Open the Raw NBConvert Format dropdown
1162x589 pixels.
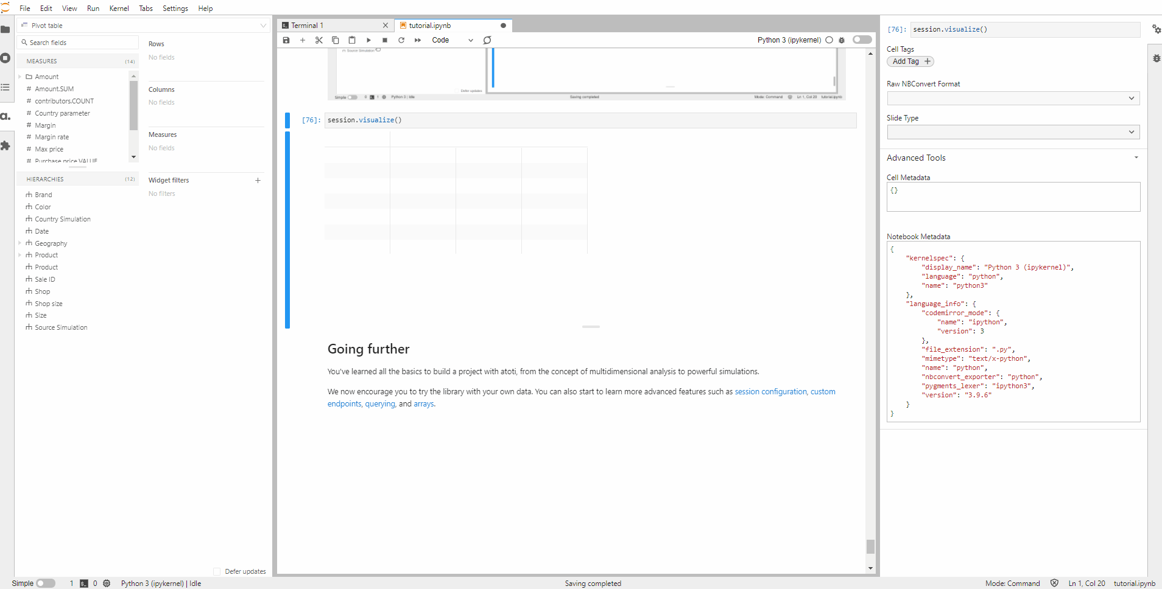coord(1013,98)
